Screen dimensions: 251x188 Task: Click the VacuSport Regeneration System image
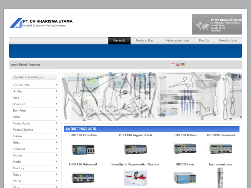point(135,178)
